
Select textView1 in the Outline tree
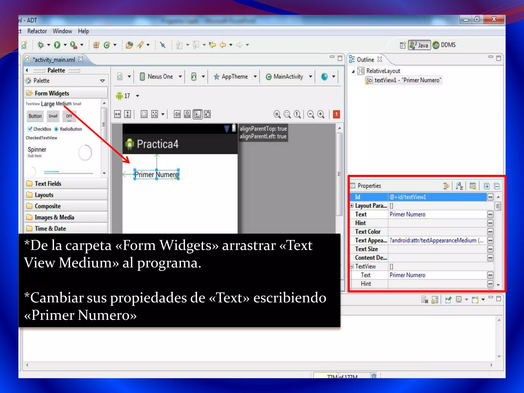pyautogui.click(x=403, y=80)
